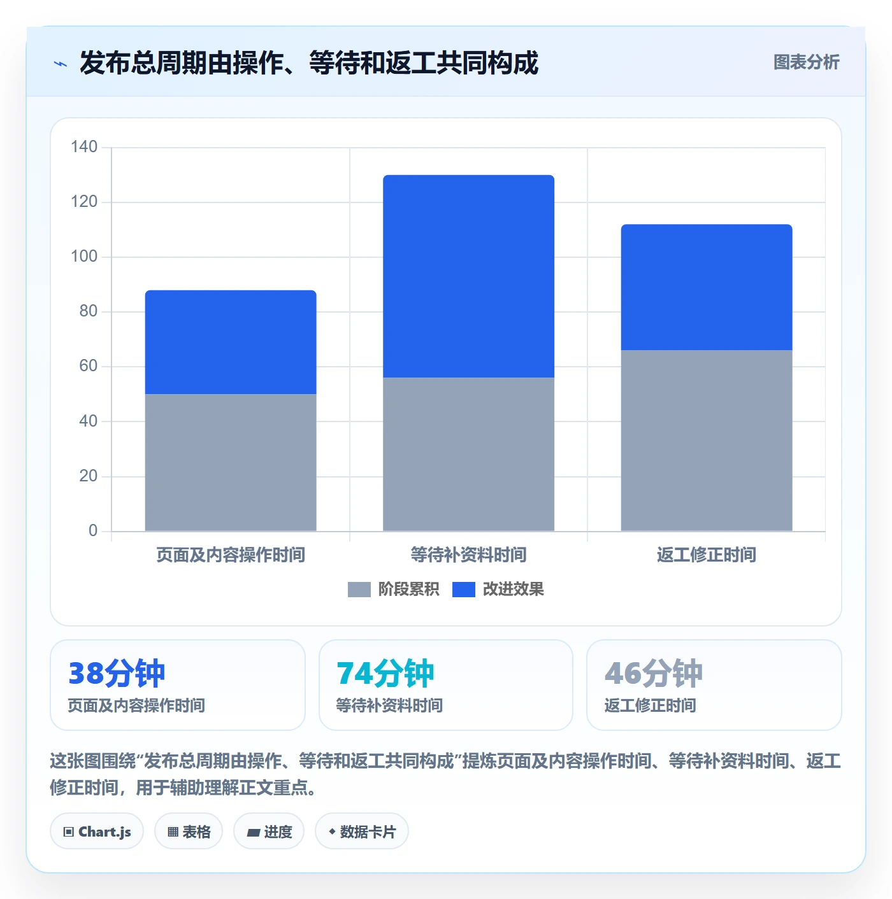Select the 数据卡片 tag

361,832
